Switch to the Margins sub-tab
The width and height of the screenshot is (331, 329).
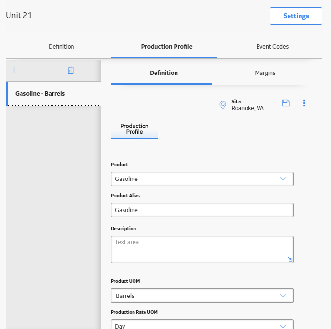(x=265, y=73)
